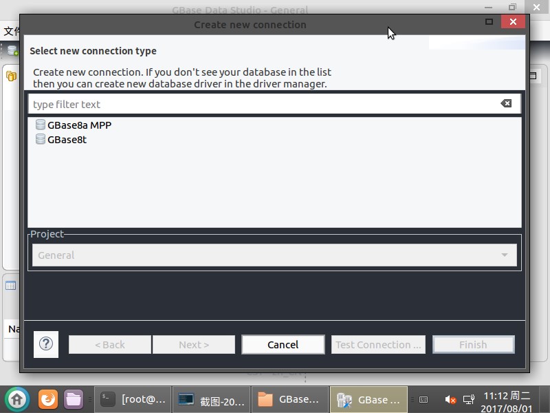550x413 pixels.
Task: Click the Back button
Action: point(110,345)
